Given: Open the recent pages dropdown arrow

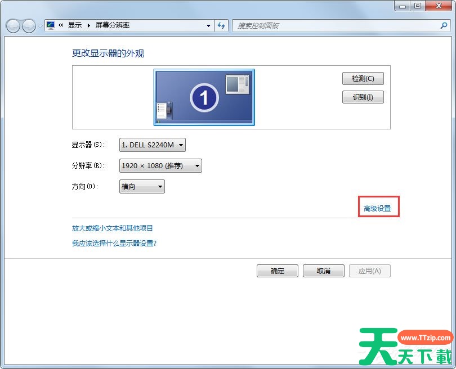Looking at the screenshot, I should 40,26.
